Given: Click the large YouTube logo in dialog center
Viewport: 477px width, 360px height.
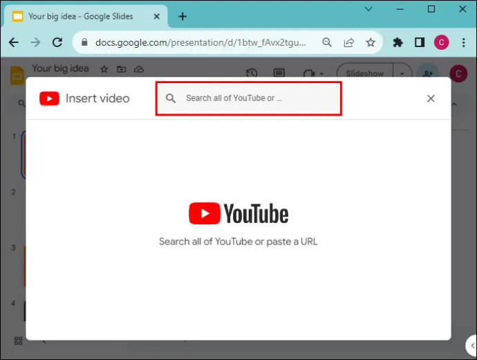Looking at the screenshot, I should click(x=238, y=213).
